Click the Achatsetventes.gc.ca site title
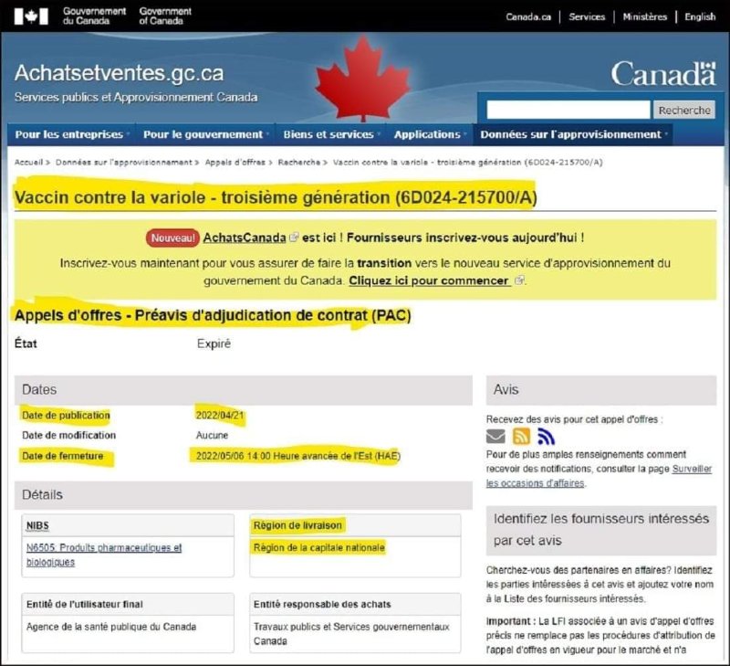730x666 pixels. pyautogui.click(x=119, y=73)
